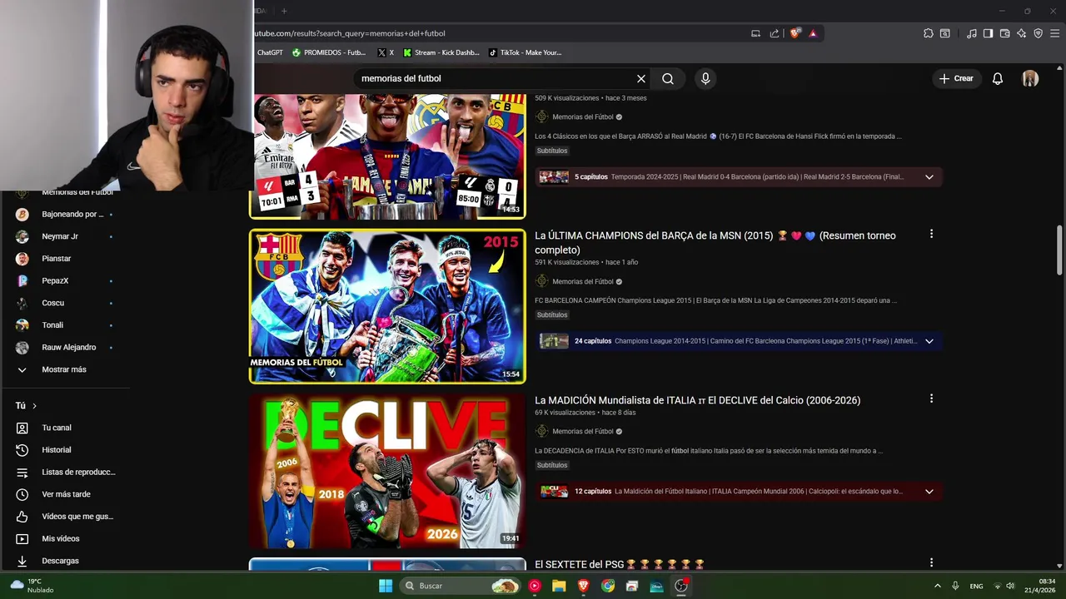
Task: Toggle the browser sidebar panel icon
Action: (988, 33)
